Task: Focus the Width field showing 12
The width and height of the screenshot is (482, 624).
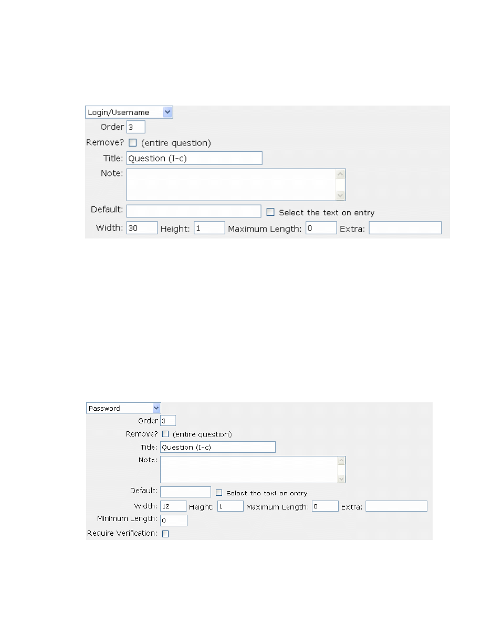Action: tap(173, 506)
